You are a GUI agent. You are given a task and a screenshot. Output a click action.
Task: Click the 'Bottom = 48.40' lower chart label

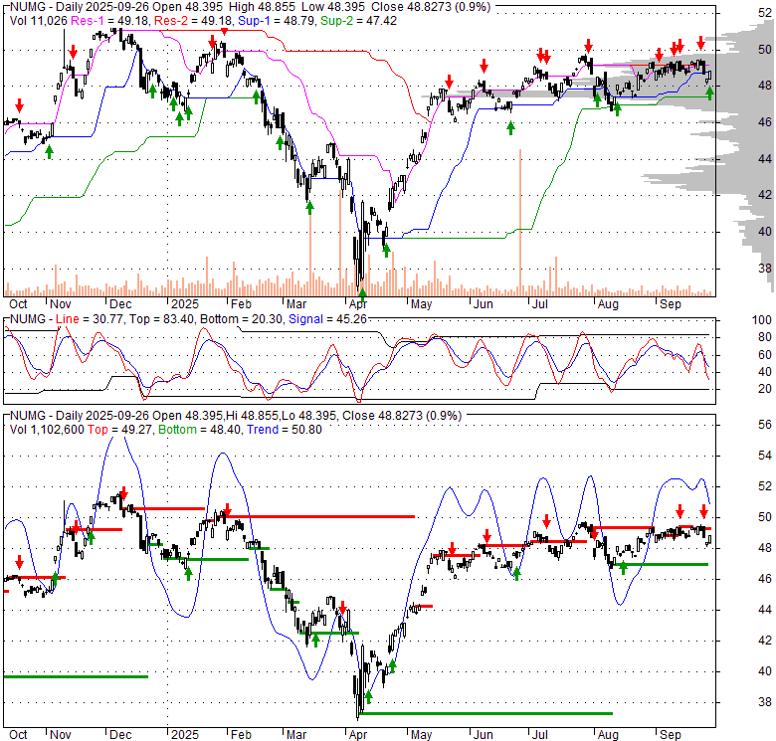(x=200, y=430)
